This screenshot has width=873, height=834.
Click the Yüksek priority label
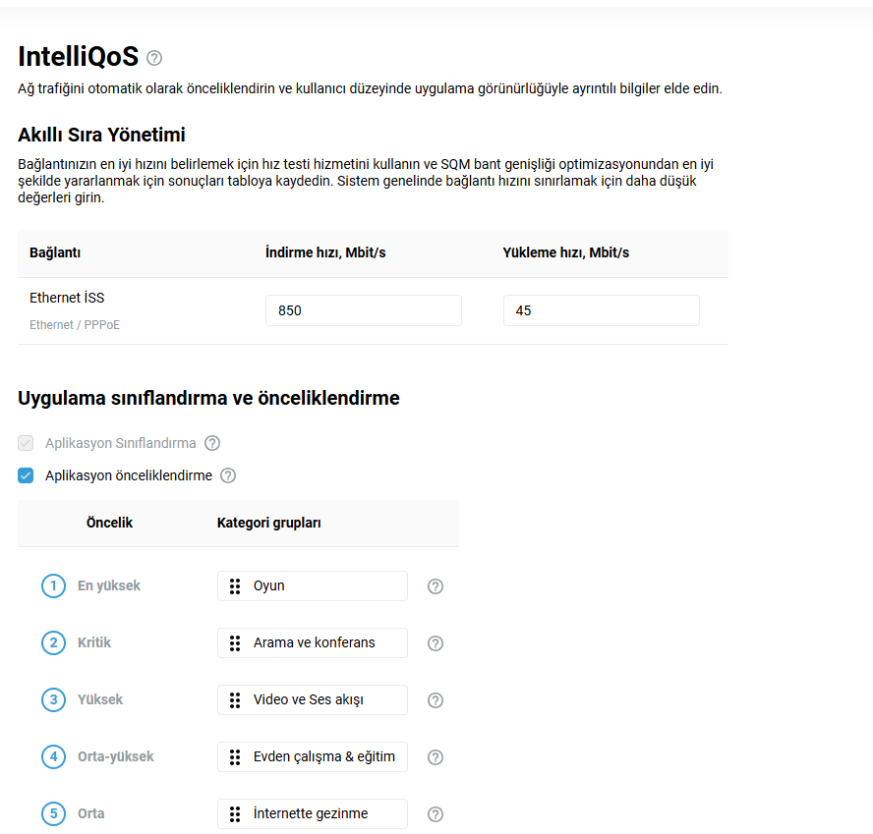(x=100, y=700)
